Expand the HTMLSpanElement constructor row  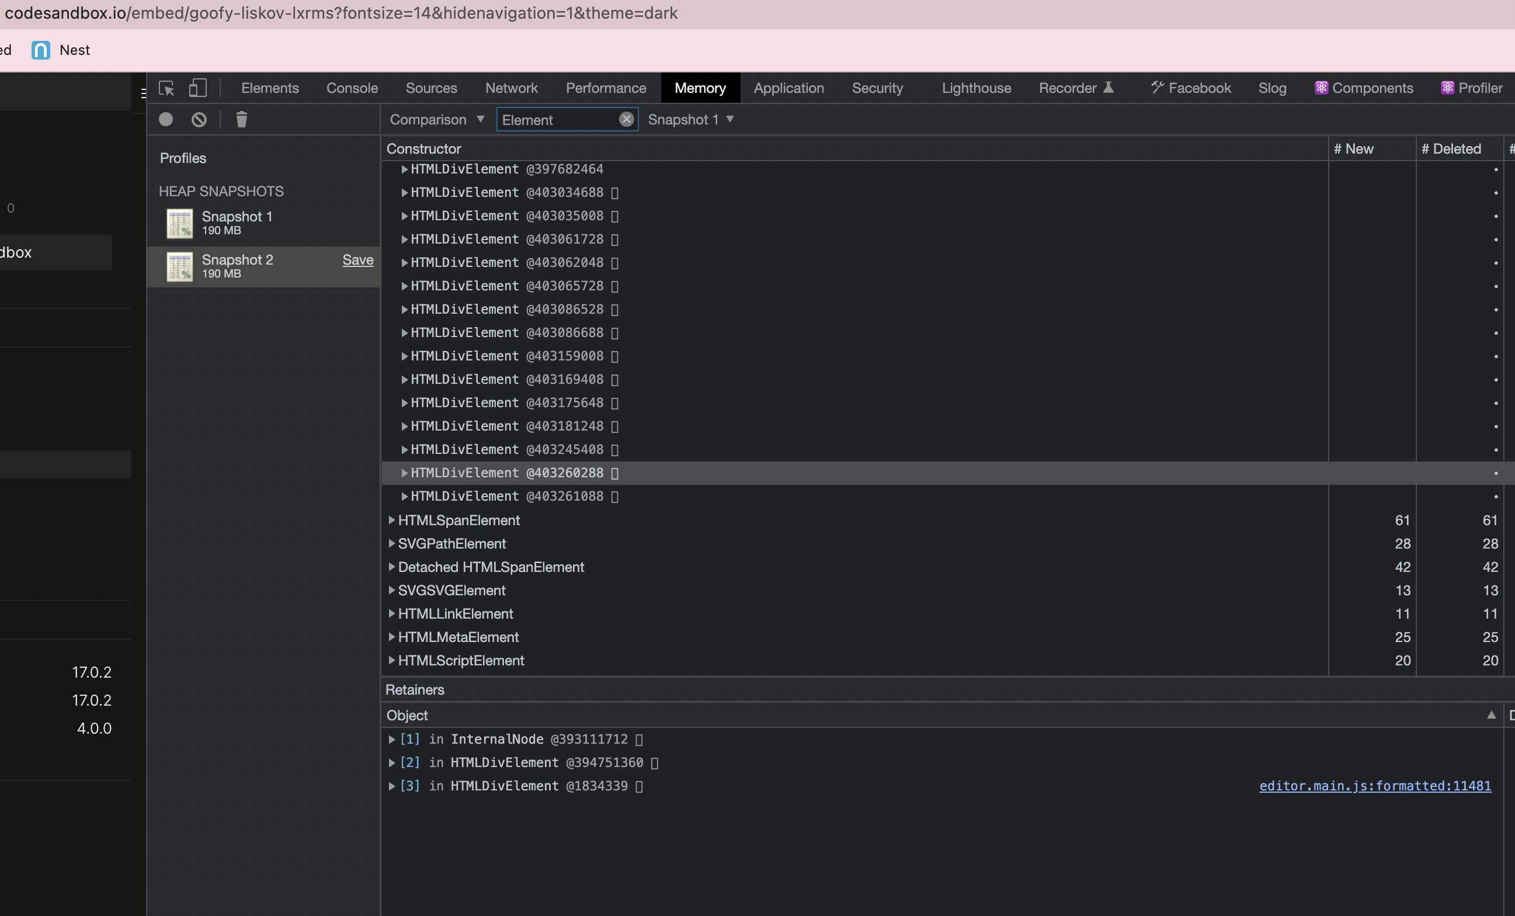click(x=391, y=521)
